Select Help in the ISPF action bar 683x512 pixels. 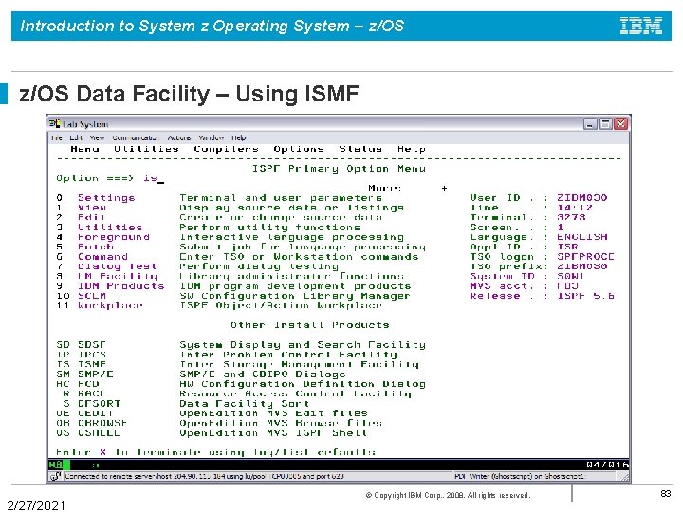412,149
